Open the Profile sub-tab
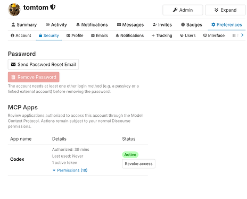This screenshot has height=199, width=247. click(75, 36)
